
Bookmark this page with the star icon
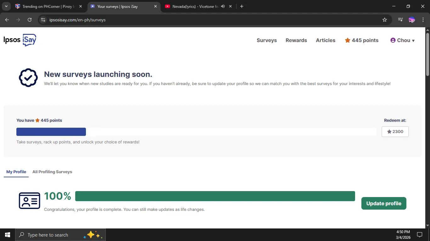384,20
